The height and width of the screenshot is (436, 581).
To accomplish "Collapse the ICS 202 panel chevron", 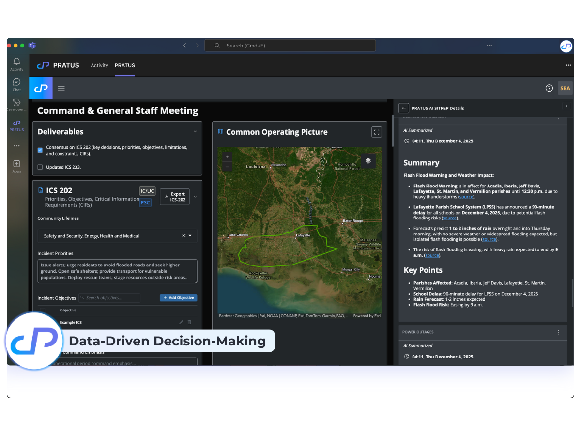I will point(195,197).
